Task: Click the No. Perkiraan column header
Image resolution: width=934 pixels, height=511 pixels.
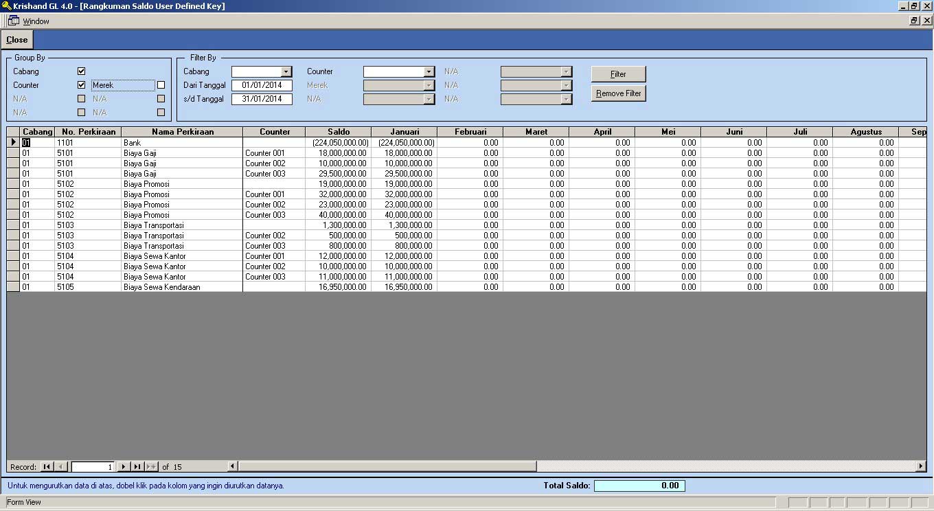Action: coord(88,132)
